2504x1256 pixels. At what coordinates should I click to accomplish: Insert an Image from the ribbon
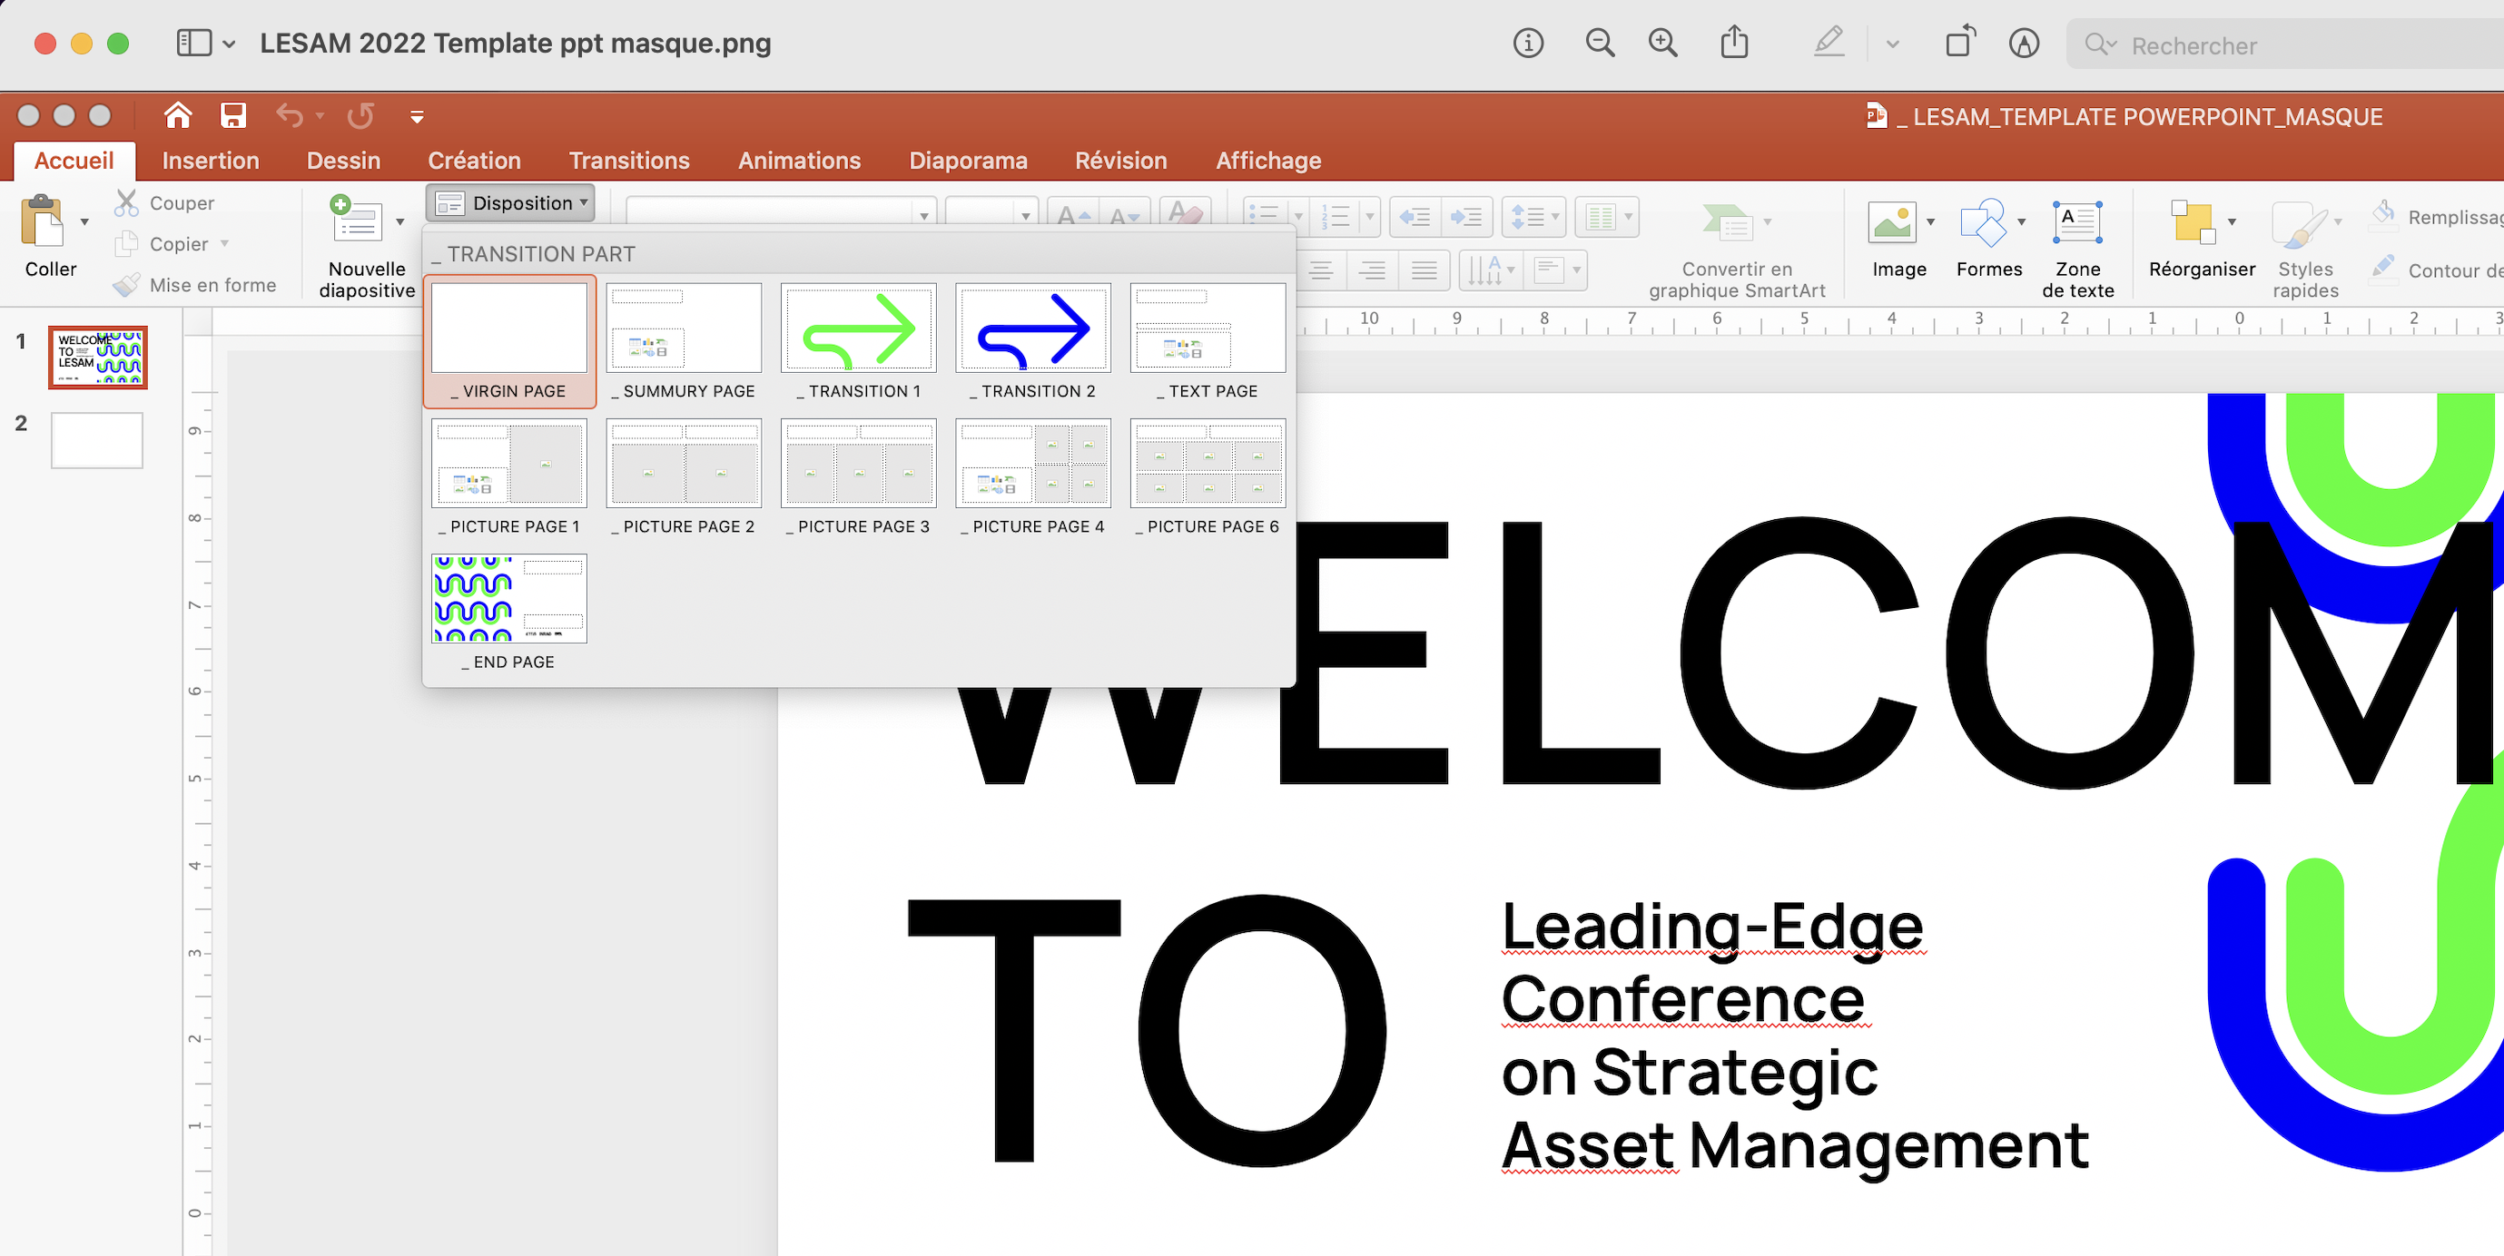tap(1891, 221)
